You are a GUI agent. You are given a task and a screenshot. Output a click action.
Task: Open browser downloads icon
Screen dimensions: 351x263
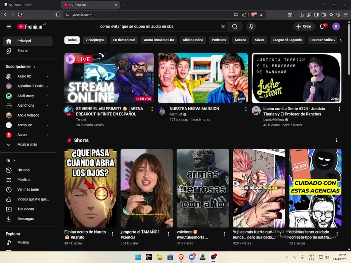[301, 15]
